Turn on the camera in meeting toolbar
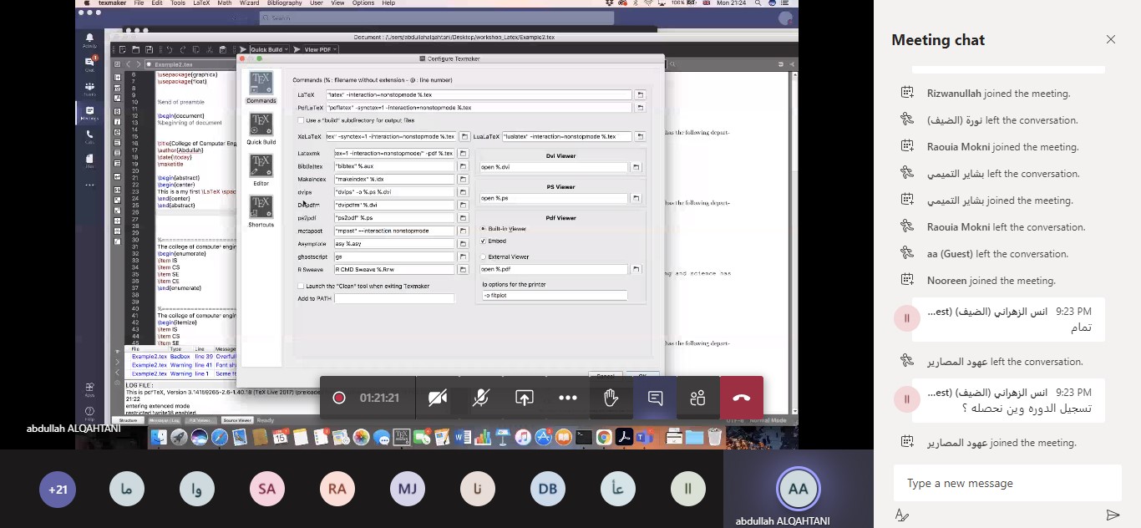The height and width of the screenshot is (528, 1141). (x=438, y=399)
